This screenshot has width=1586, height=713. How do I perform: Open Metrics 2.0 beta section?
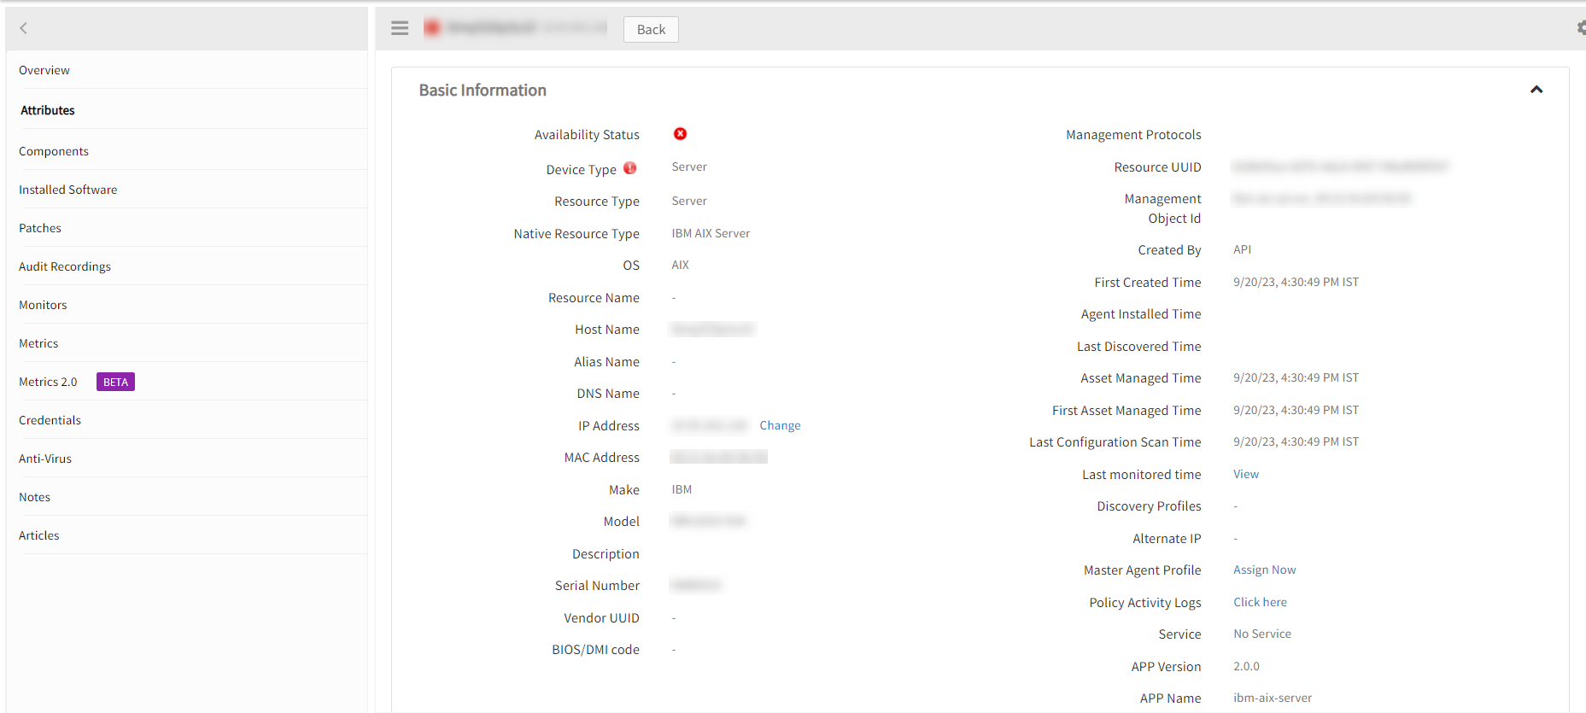click(49, 382)
